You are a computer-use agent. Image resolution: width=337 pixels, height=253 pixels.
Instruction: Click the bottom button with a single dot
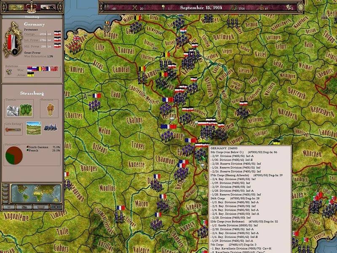click(x=56, y=207)
